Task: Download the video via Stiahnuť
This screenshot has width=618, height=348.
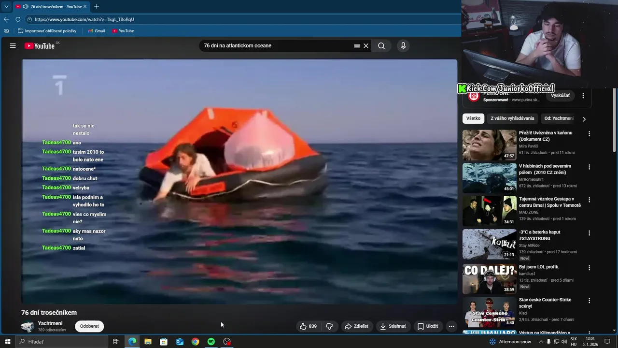Action: click(393, 326)
